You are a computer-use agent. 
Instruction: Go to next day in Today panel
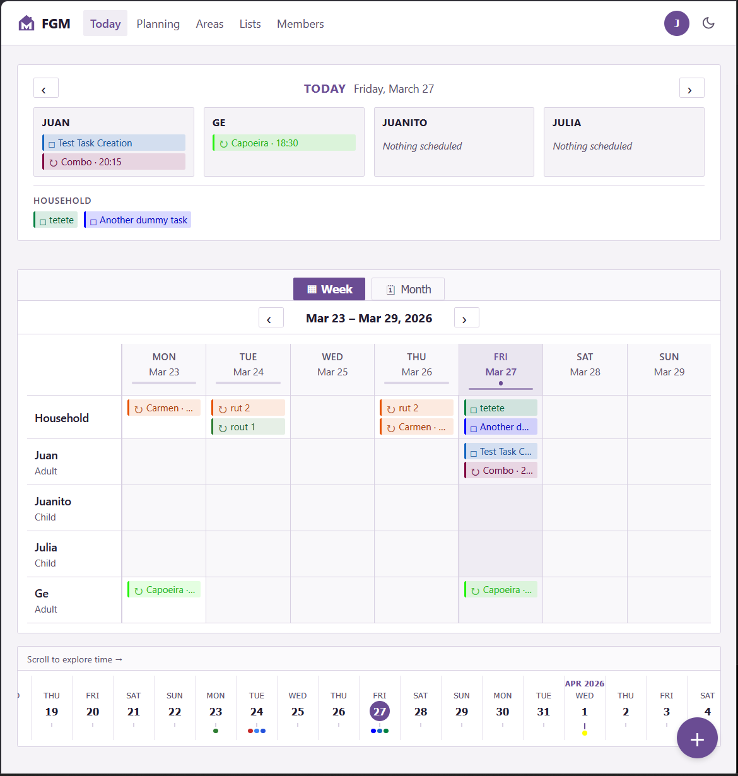pos(692,88)
